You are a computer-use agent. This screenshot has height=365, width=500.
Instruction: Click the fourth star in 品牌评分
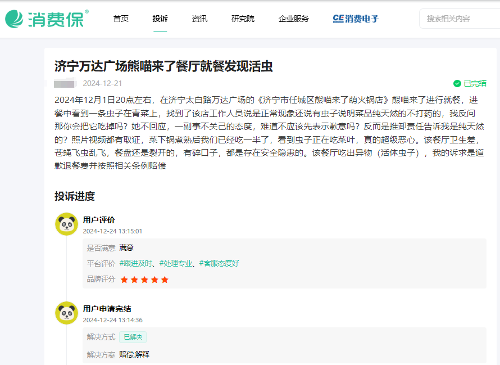click(x=154, y=280)
